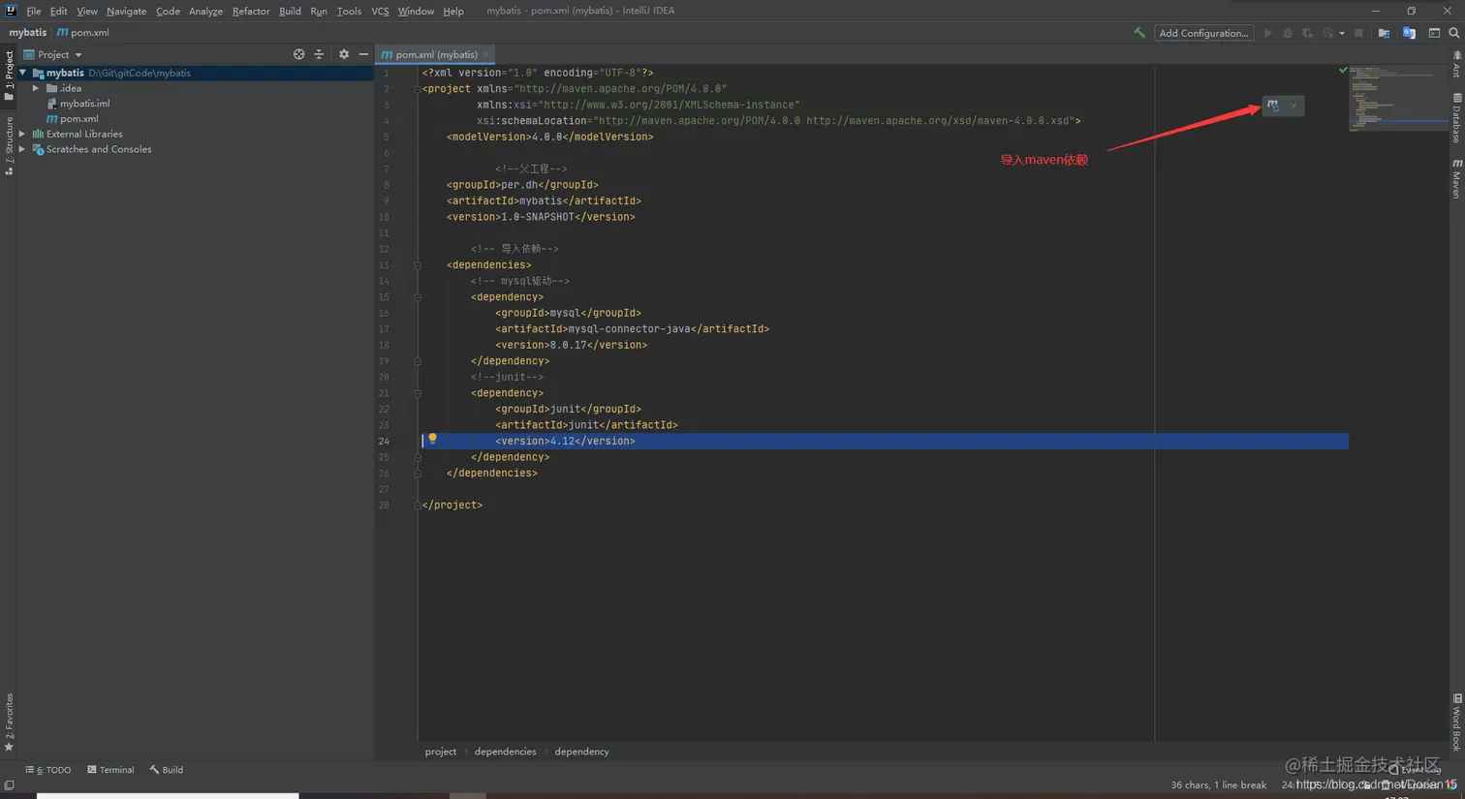Click the Run Anything terminal-window icon
Image resolution: width=1465 pixels, height=799 pixels.
pyautogui.click(x=1434, y=33)
